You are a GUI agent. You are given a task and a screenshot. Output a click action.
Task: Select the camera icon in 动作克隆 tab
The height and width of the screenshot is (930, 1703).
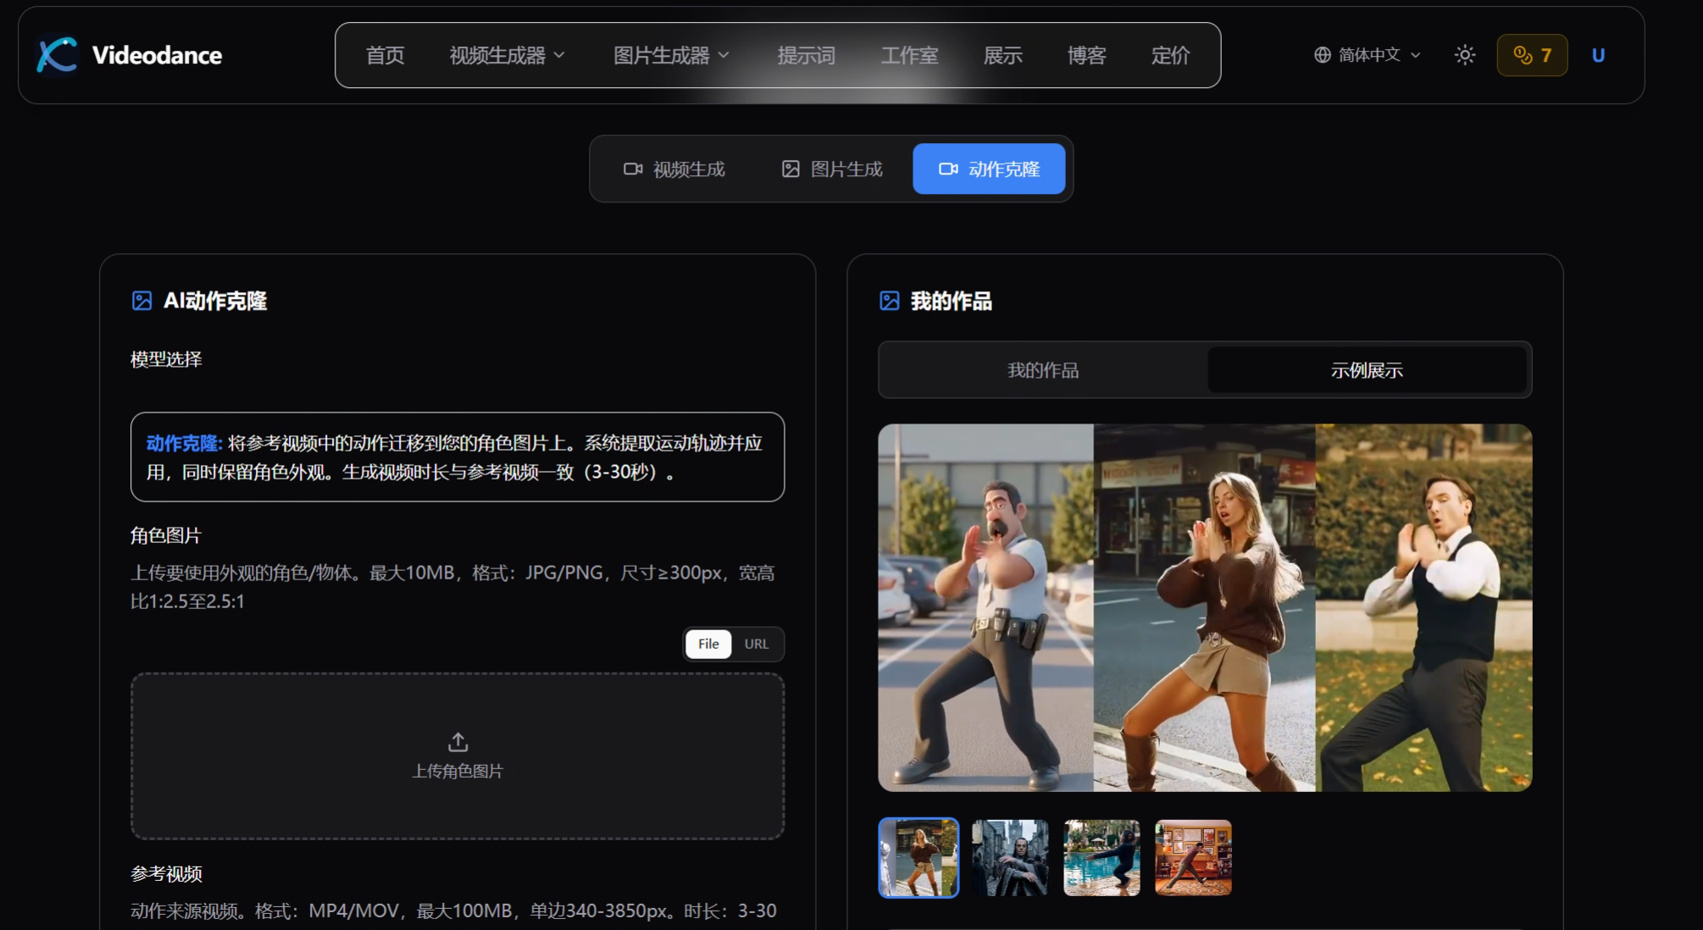(948, 169)
